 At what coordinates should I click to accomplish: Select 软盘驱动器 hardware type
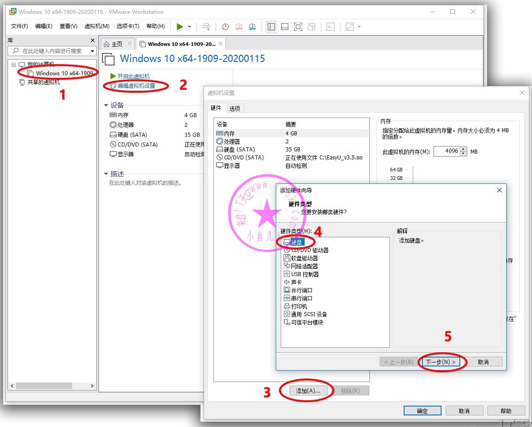(x=301, y=258)
